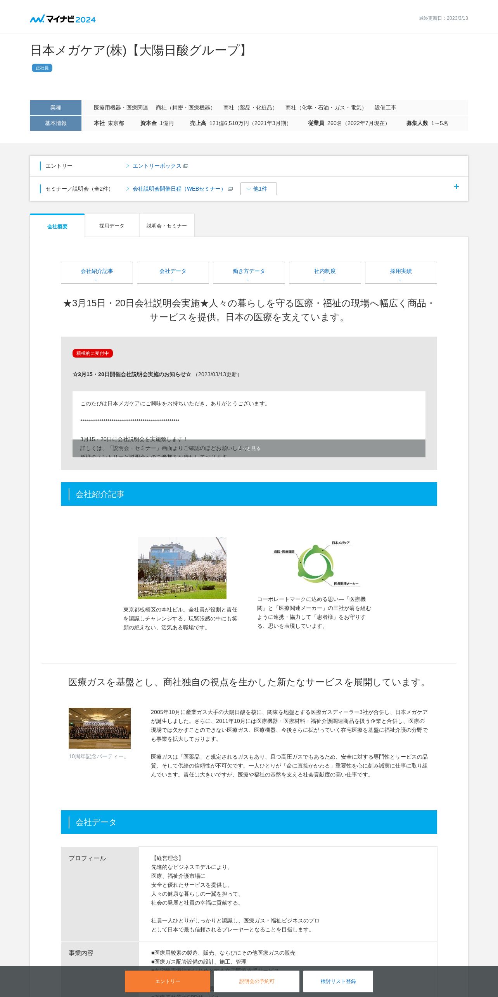
Task: Open the 10周年記念パーティー photo
Action: (100, 728)
